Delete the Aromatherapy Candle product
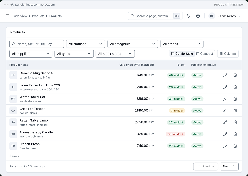This screenshot has height=176, width=248. click(235, 134)
